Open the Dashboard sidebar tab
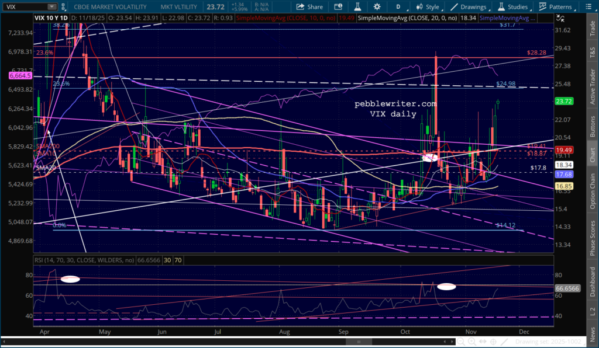599x348 pixels. click(592, 281)
